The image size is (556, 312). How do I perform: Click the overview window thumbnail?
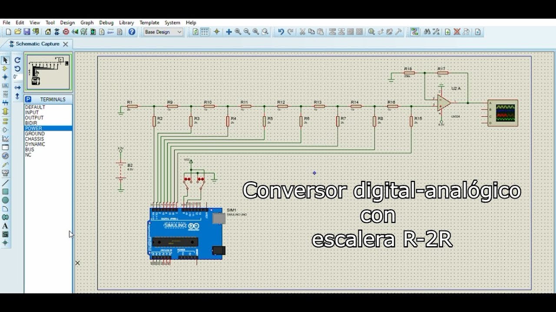[48, 72]
